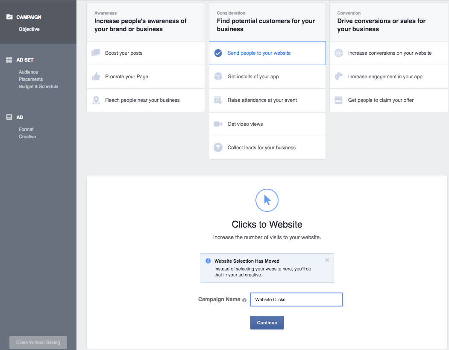Click the info icon beside Campaign Name
This screenshot has width=449, height=350.
(x=244, y=300)
